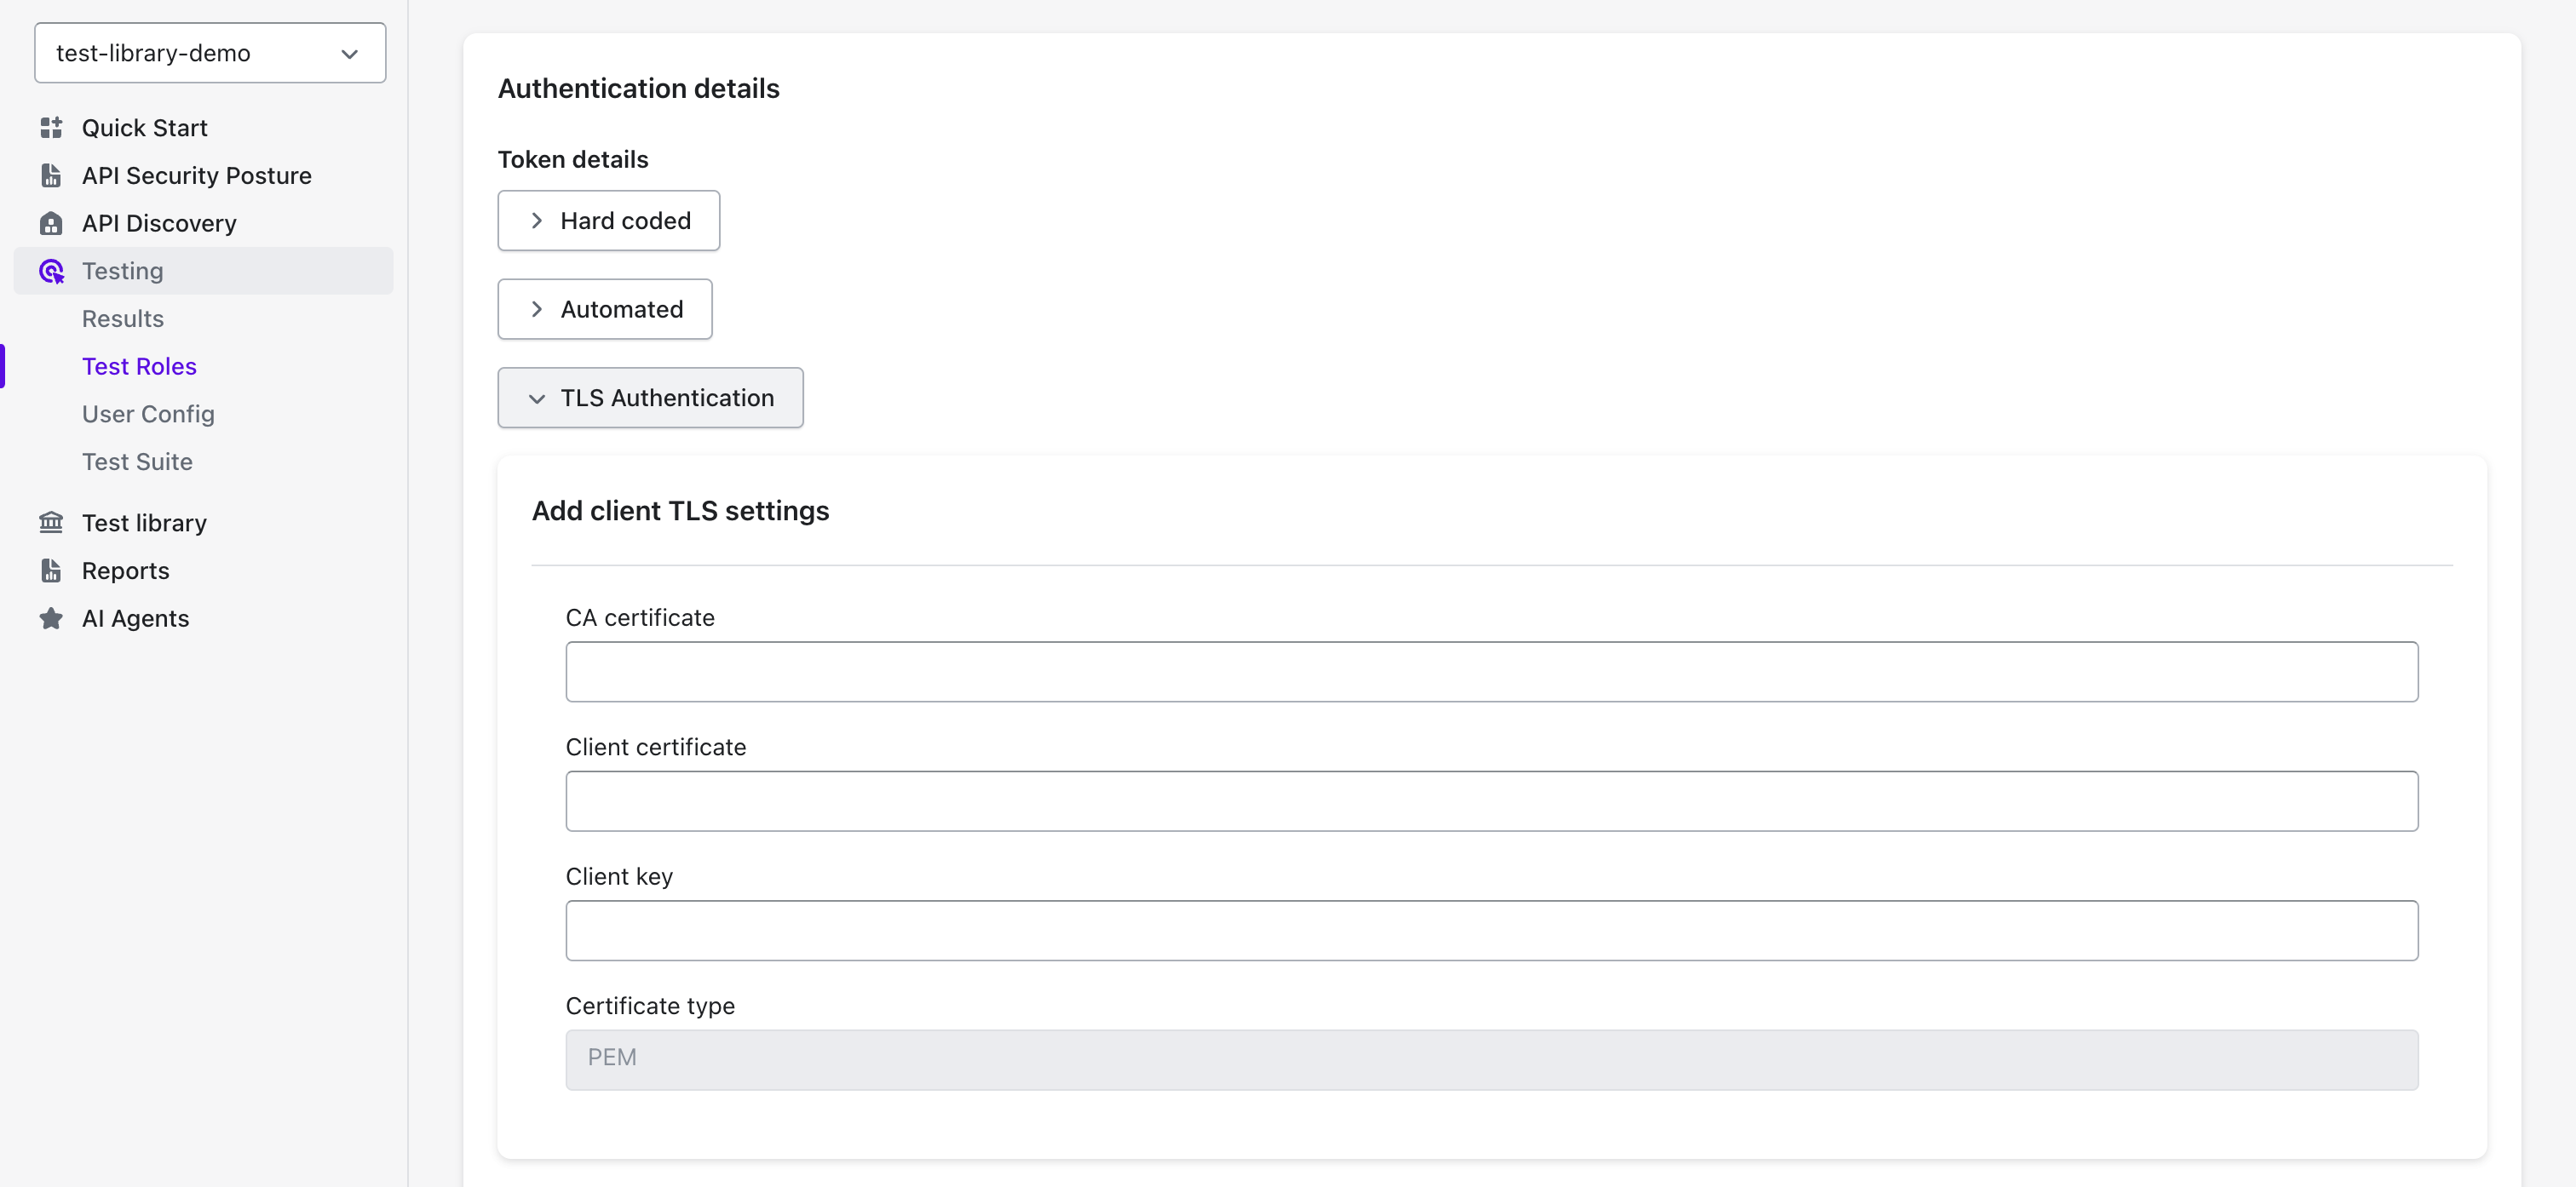Click the workspace selector chevron arrow
Image resolution: width=2576 pixels, height=1187 pixels.
click(349, 54)
